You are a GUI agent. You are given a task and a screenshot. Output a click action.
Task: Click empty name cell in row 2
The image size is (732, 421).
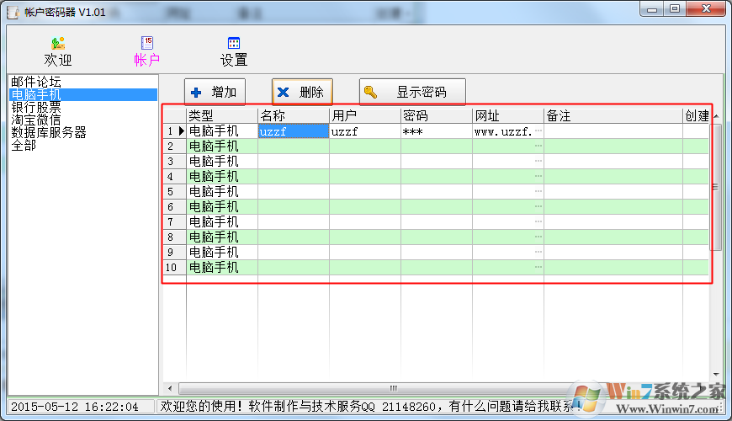pos(294,146)
